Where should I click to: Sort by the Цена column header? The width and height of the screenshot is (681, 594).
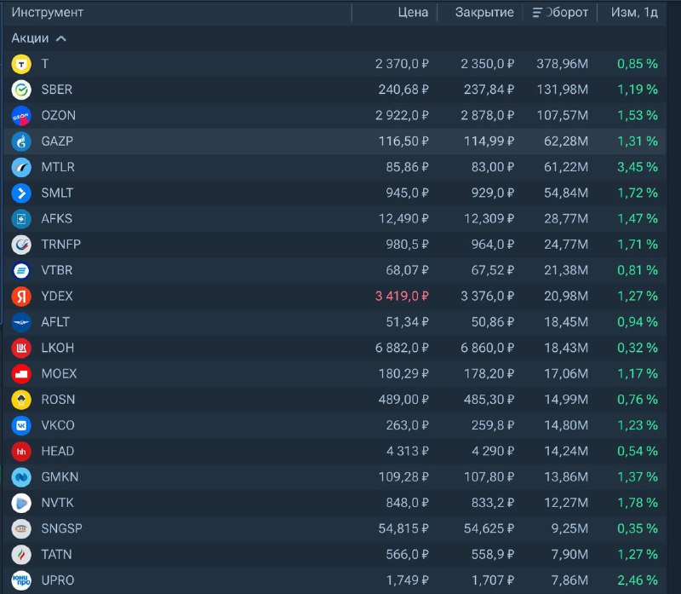click(x=413, y=12)
